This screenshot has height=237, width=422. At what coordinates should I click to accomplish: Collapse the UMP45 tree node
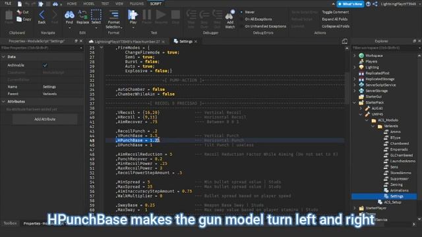click(361, 114)
